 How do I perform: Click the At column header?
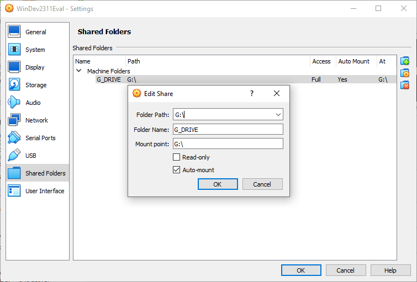(382, 61)
